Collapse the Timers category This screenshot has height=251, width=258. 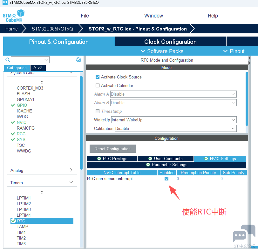42,183
